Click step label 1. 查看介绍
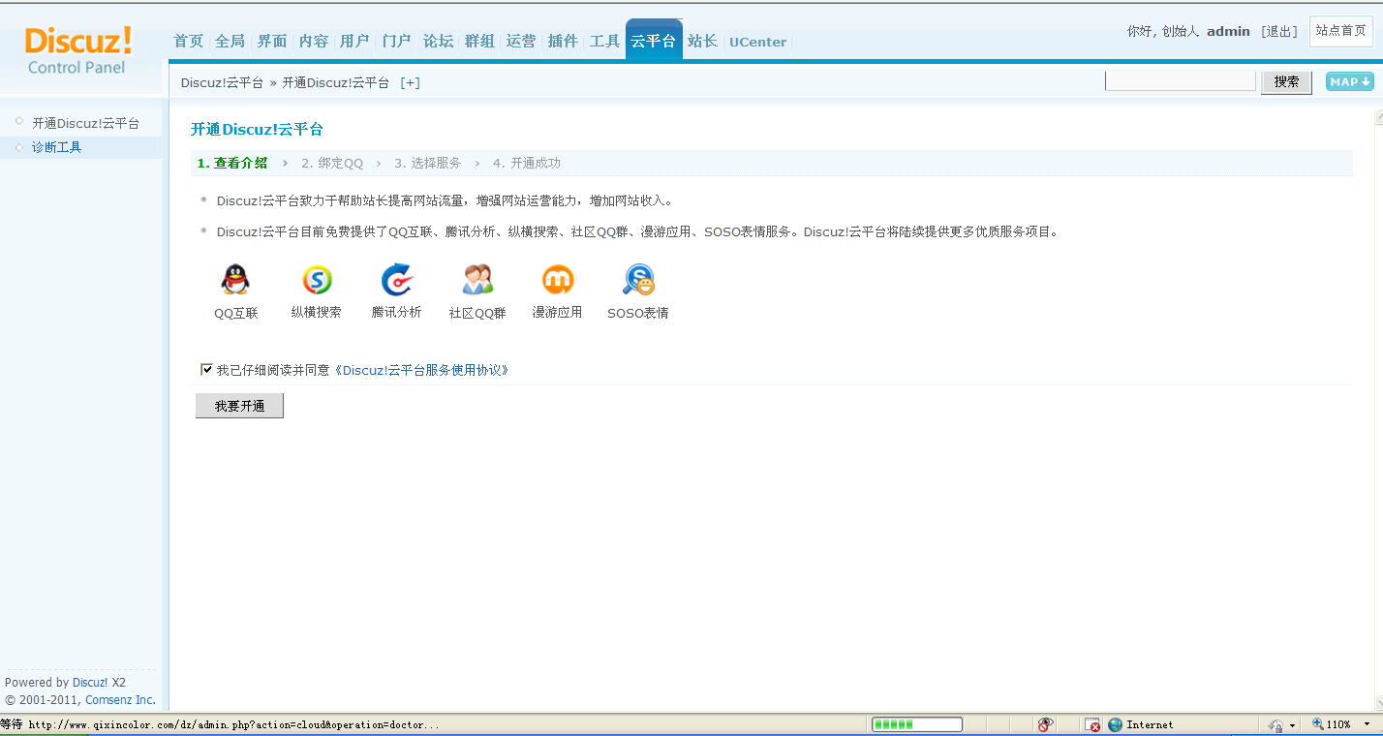Image resolution: width=1383 pixels, height=736 pixels. point(232,163)
